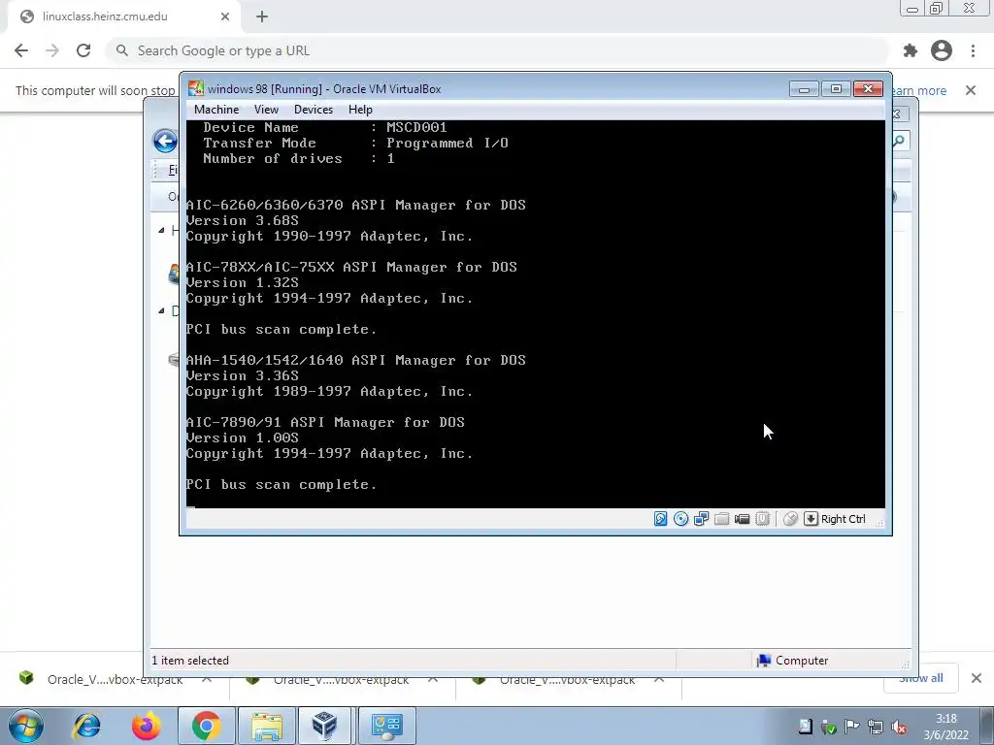This screenshot has height=745, width=994.
Task: Click the 'Version 1.32S' line in console
Action: 242,282
